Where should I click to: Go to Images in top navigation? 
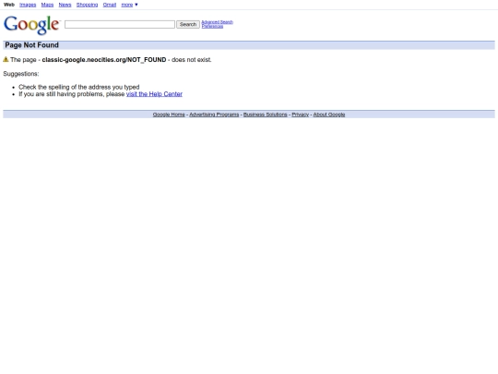click(28, 5)
